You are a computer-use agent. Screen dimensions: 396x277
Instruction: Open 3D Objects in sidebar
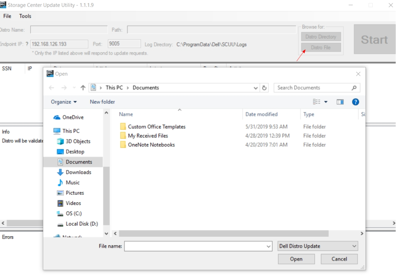73,142
